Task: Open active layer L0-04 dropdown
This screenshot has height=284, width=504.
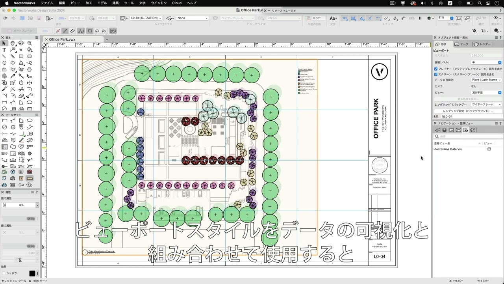Action: pyautogui.click(x=146, y=18)
